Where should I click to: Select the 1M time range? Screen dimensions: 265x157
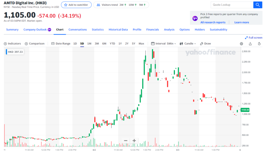(89, 44)
